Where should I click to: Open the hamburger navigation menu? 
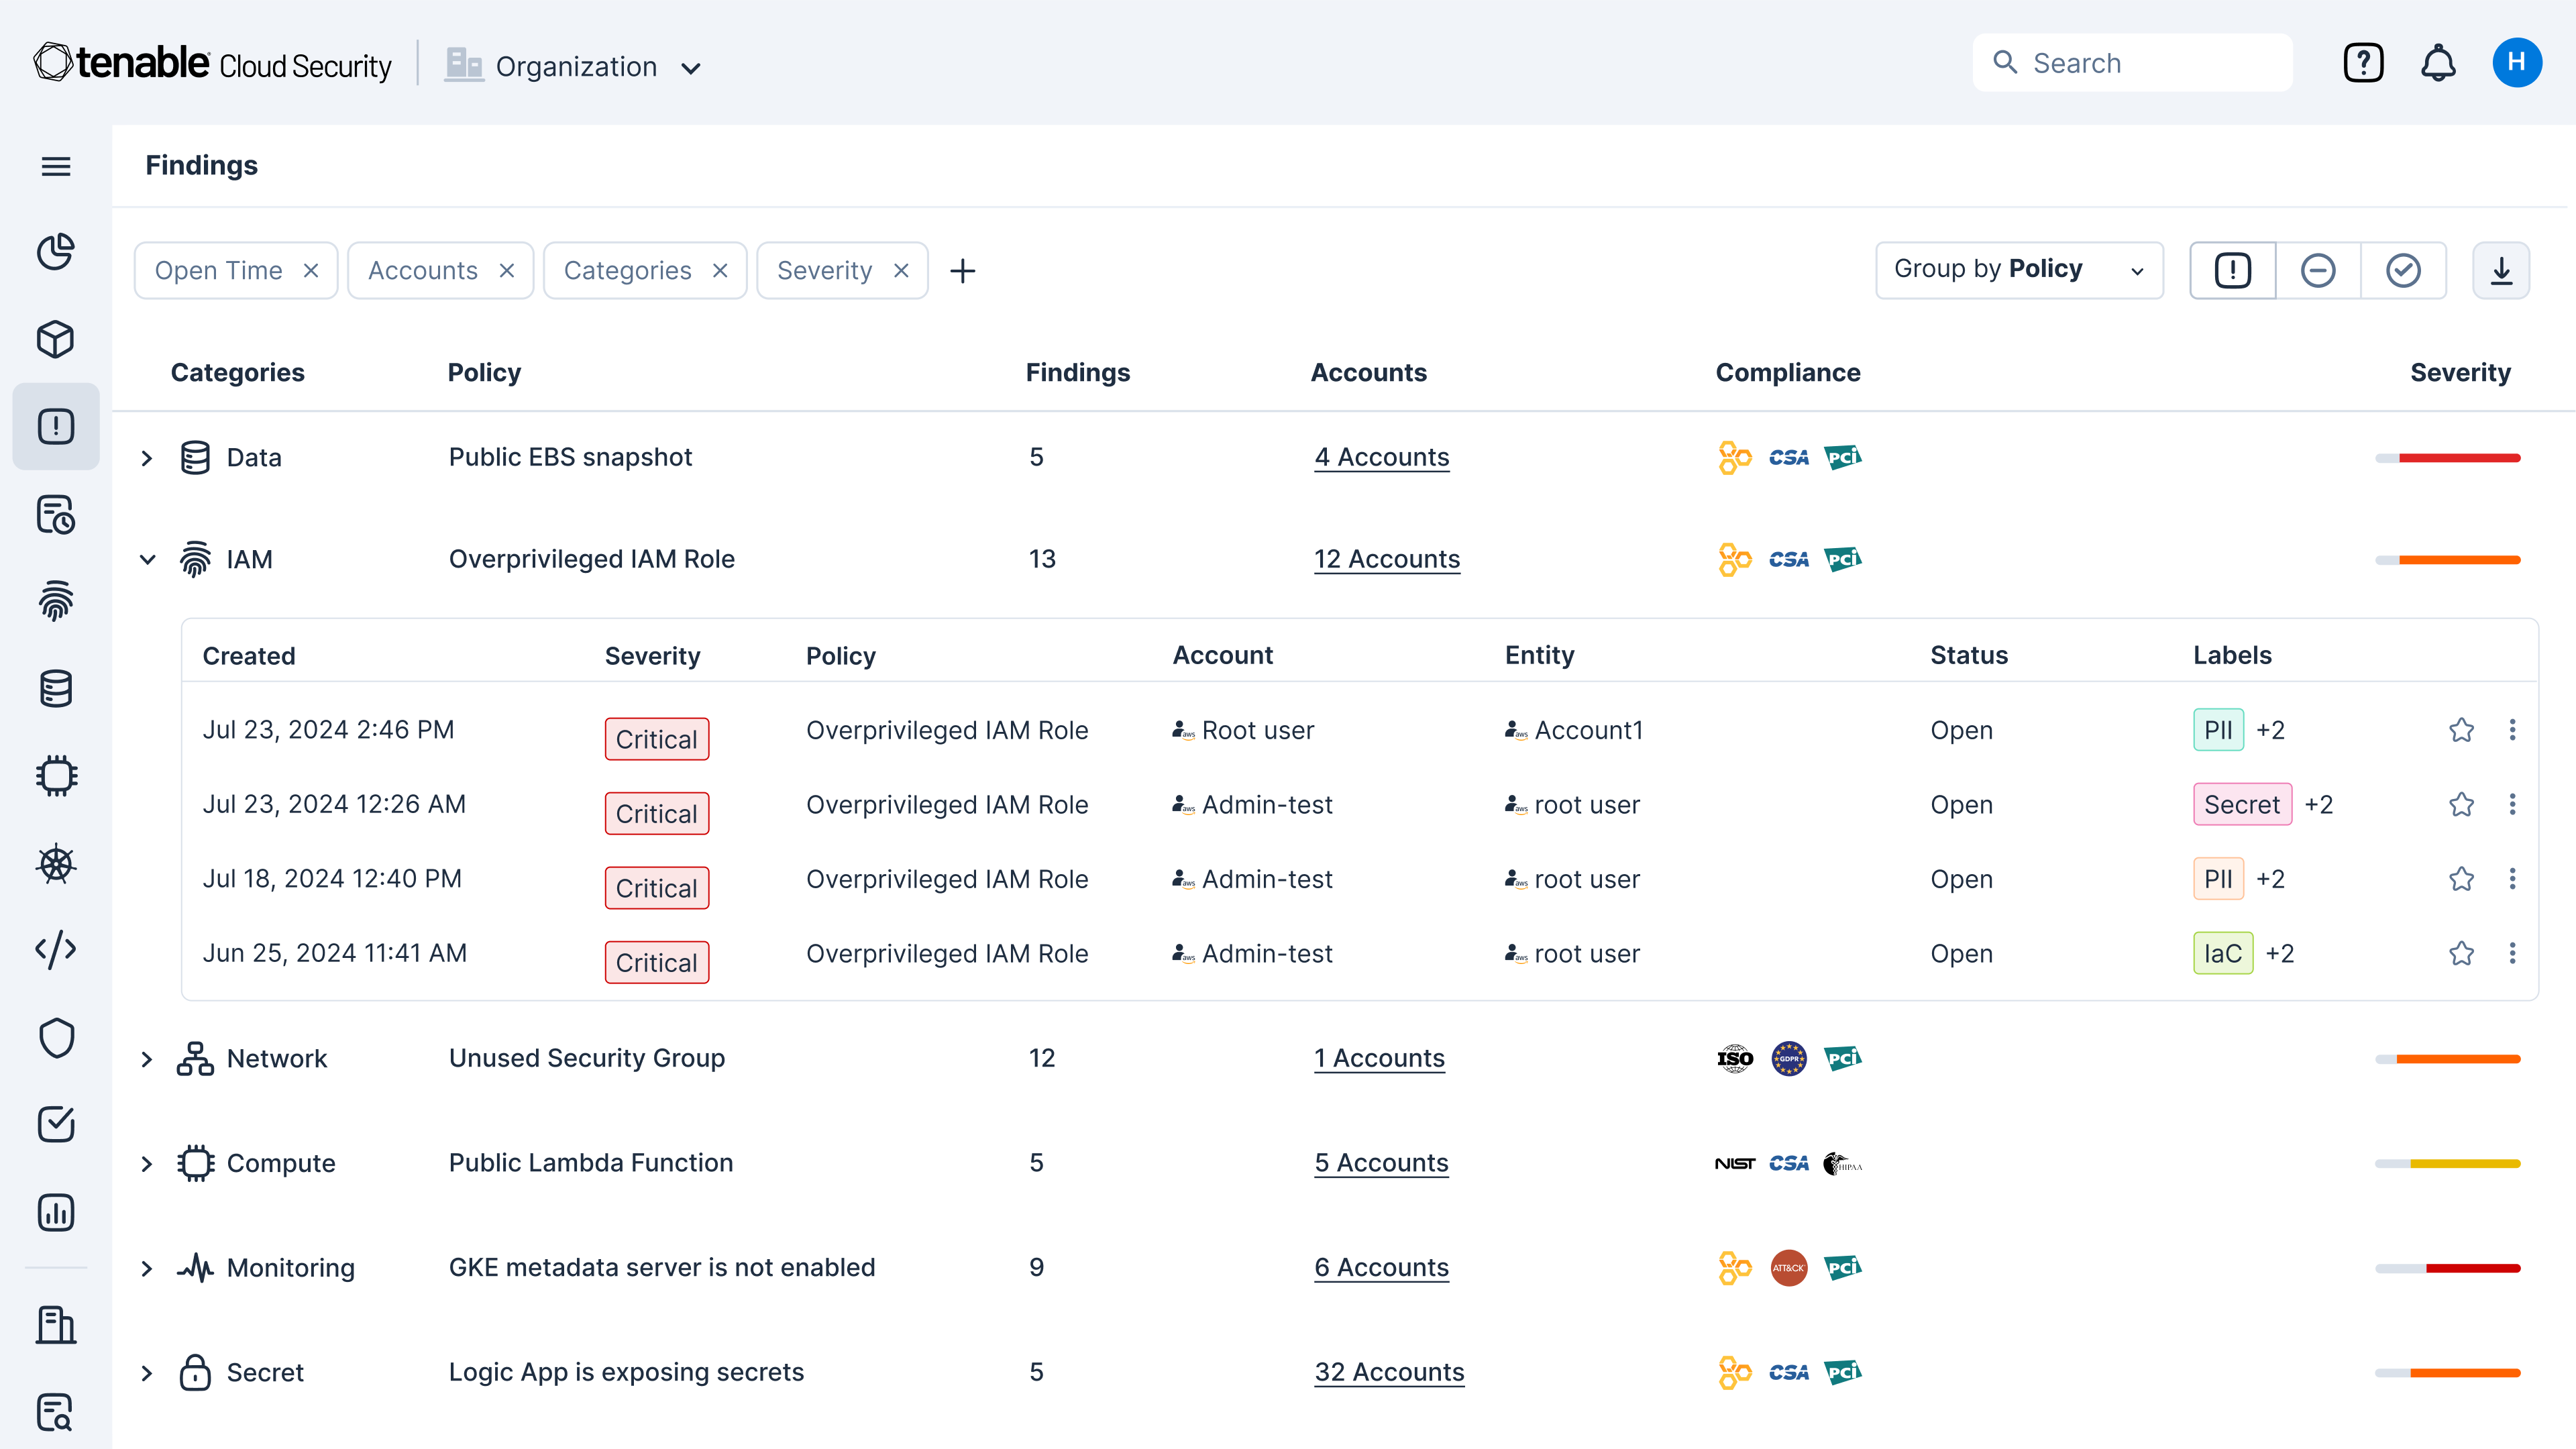tap(56, 166)
